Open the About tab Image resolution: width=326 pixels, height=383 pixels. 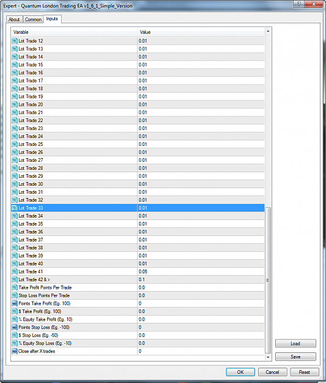coord(14,19)
